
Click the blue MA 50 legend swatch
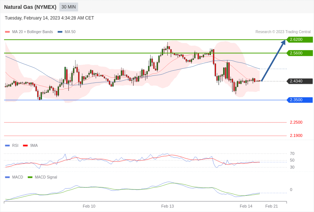click(60, 32)
